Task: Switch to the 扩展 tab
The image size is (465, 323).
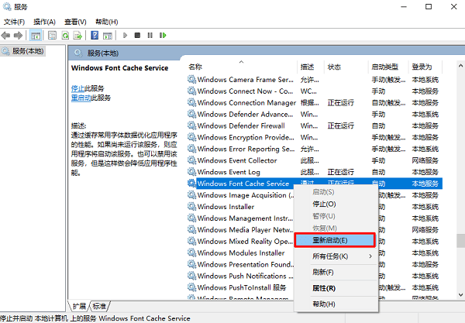Action: (79, 306)
